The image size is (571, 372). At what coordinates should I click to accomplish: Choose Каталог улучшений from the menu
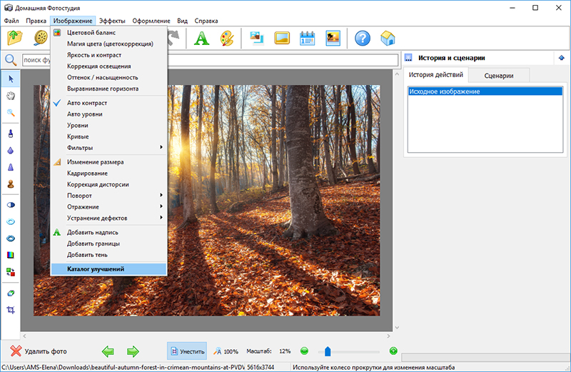coord(108,269)
